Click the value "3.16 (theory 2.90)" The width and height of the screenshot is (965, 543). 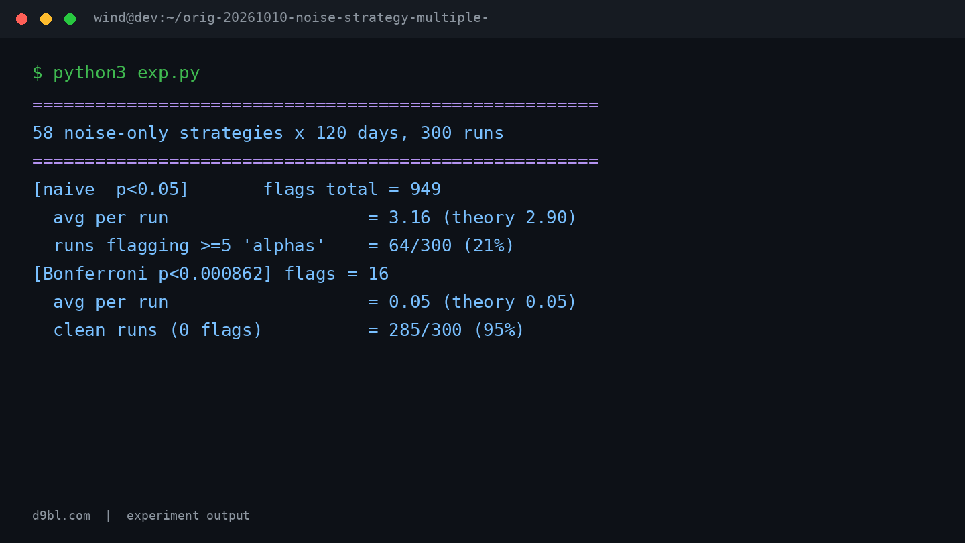tap(482, 217)
